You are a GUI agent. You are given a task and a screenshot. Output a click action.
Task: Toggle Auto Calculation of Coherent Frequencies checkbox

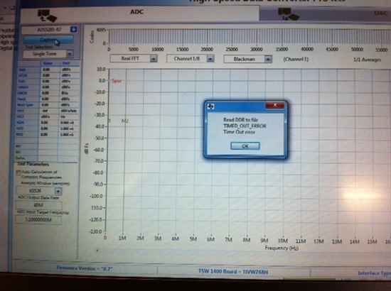tap(18, 172)
